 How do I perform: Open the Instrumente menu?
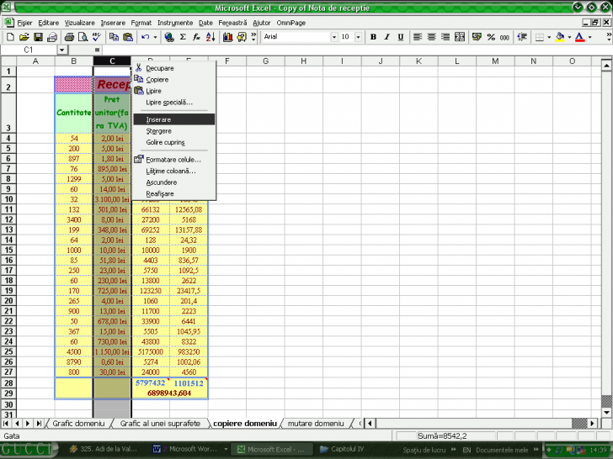pos(175,23)
